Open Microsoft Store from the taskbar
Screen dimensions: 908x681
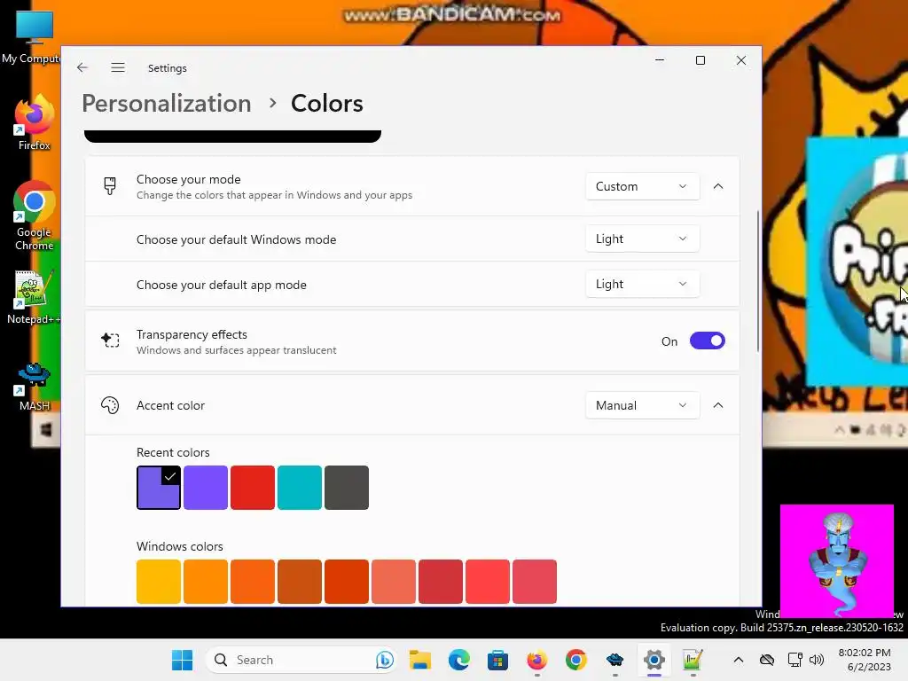tap(498, 660)
